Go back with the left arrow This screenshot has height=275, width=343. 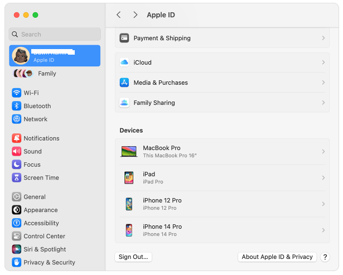tap(119, 15)
